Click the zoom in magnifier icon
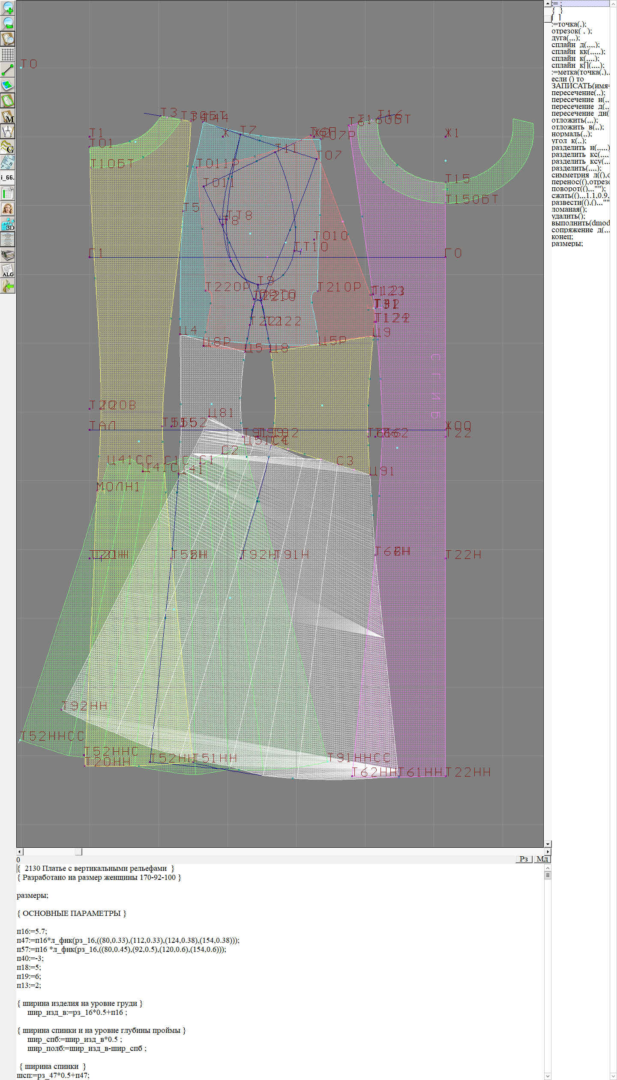This screenshot has width=617, height=1080. point(8,8)
